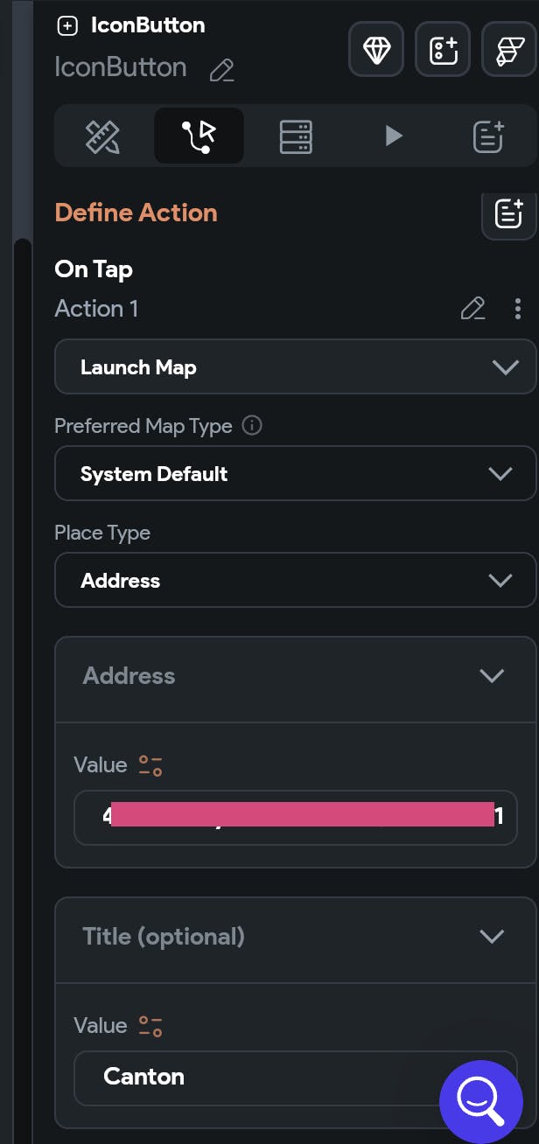
Task: Edit Action 1 via its pencil icon
Action: tap(473, 309)
